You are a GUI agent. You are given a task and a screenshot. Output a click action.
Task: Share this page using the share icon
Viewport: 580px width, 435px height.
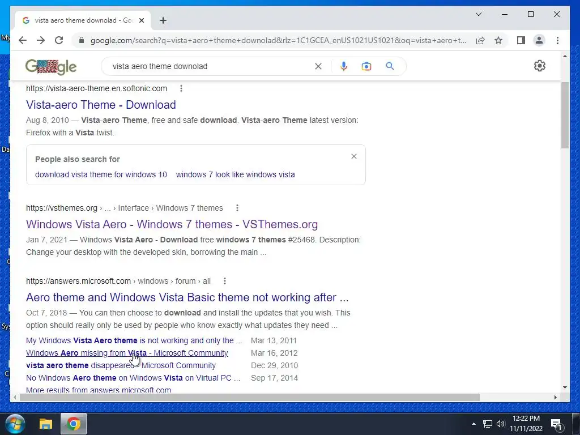pos(480,40)
